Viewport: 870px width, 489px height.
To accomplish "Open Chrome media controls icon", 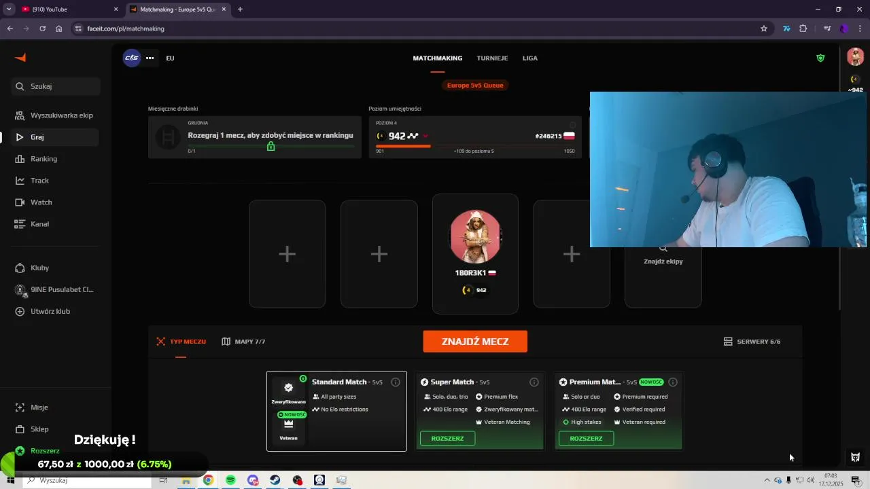I will pos(827,29).
